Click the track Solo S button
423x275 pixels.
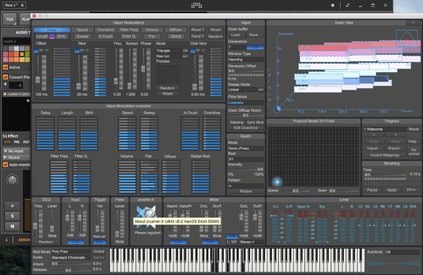[x=12, y=216]
